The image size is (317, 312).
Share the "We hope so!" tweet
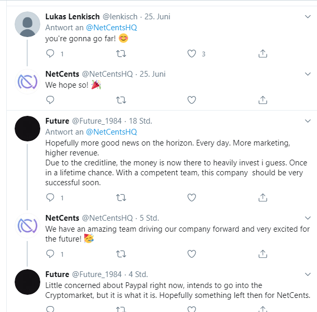(x=263, y=99)
